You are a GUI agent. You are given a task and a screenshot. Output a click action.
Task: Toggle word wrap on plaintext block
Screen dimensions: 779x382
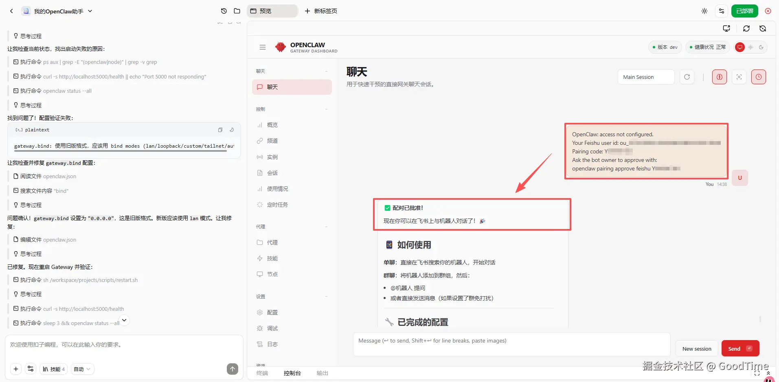232,130
